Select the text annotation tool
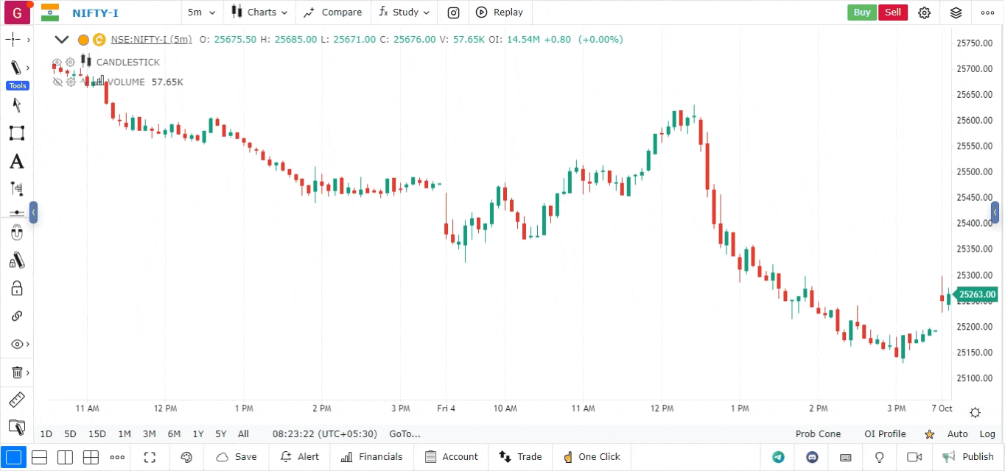The height and width of the screenshot is (471, 1005). (x=16, y=161)
